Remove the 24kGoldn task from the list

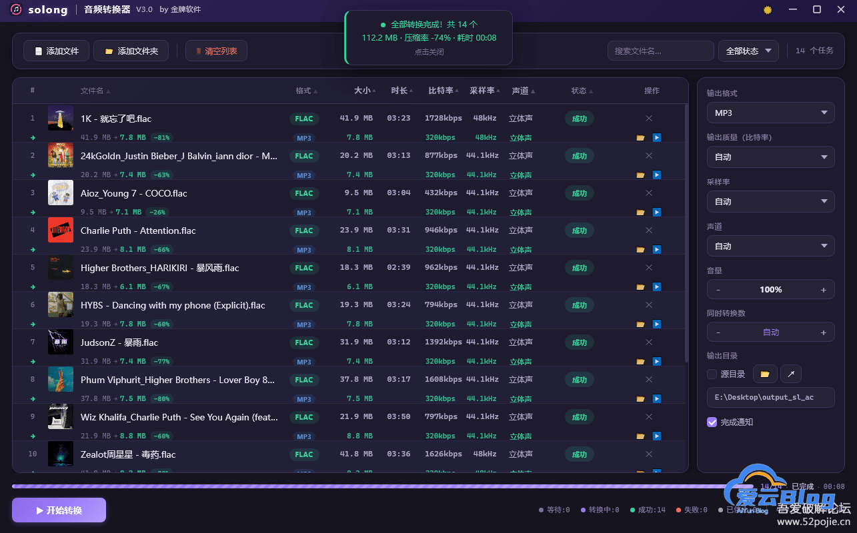pyautogui.click(x=649, y=156)
